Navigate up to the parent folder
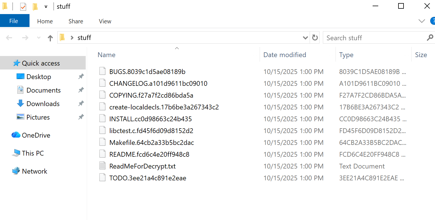 [50, 38]
